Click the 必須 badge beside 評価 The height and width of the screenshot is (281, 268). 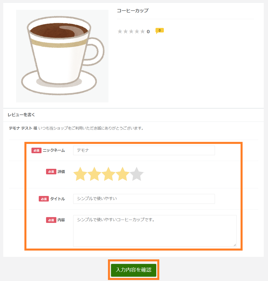click(51, 172)
